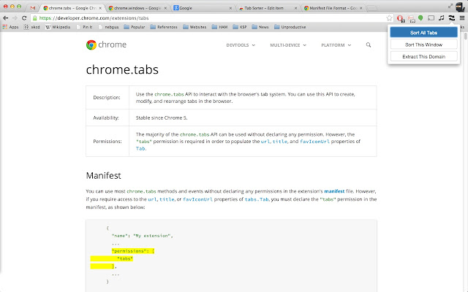Screen dimensions: 468x292
Task: Click the chrome logo in the page header
Action: click(x=106, y=45)
